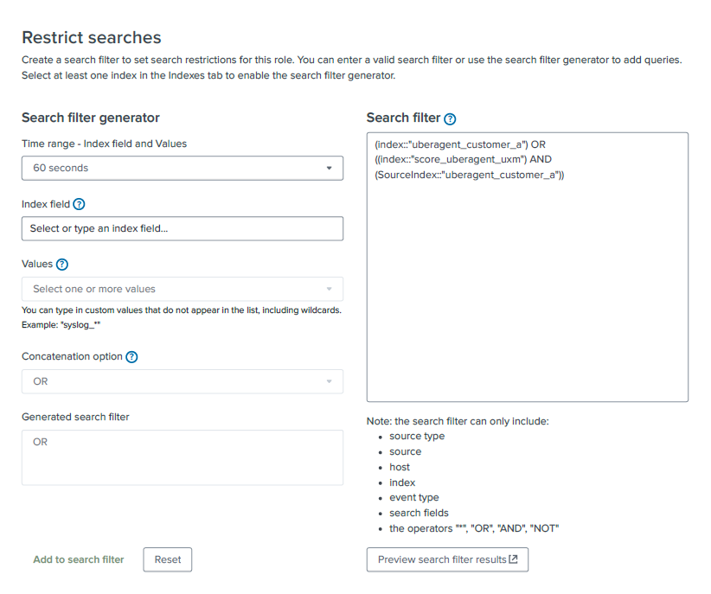Click the "Generated search filter" label

(x=75, y=417)
